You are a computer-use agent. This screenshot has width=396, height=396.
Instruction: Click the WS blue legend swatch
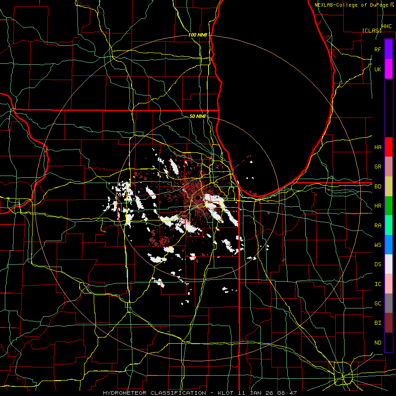point(389,245)
